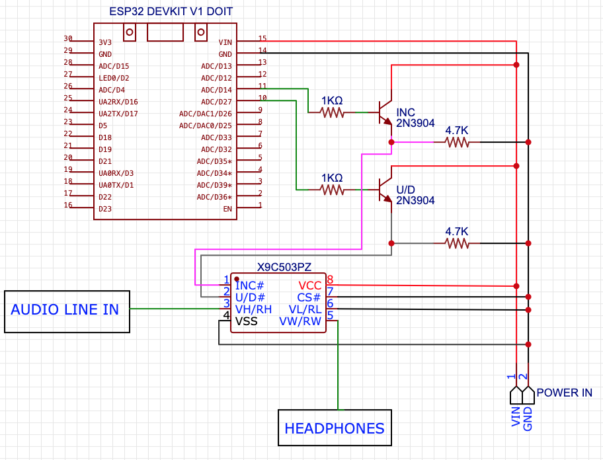Select the AUDIO LINE IN block
The height and width of the screenshot is (460, 603).
tap(67, 310)
